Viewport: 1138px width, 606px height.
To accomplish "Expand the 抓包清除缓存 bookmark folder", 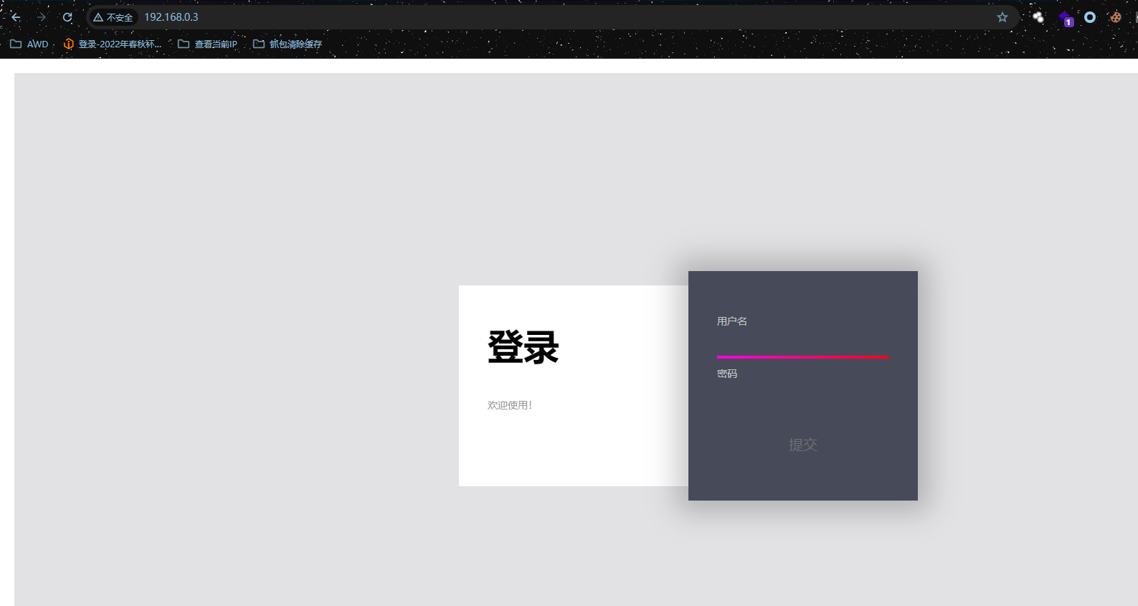I will [288, 44].
